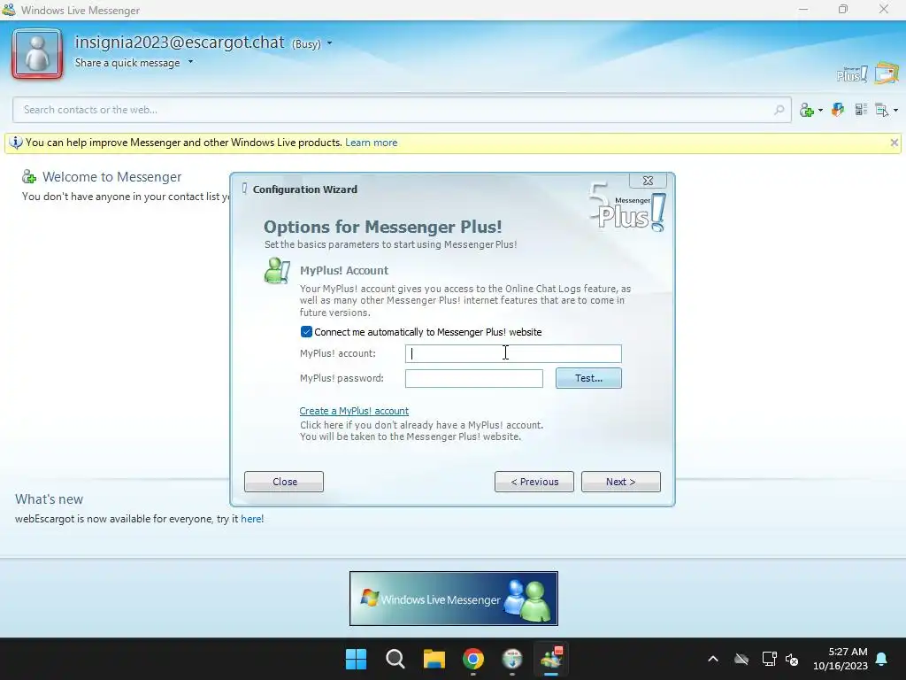906x680 pixels.
Task: Go back with < Previous button
Action: 534,482
